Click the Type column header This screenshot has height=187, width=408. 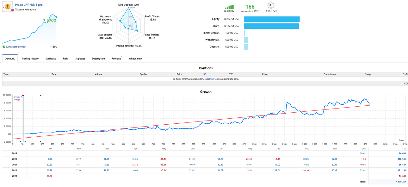click(x=54, y=74)
